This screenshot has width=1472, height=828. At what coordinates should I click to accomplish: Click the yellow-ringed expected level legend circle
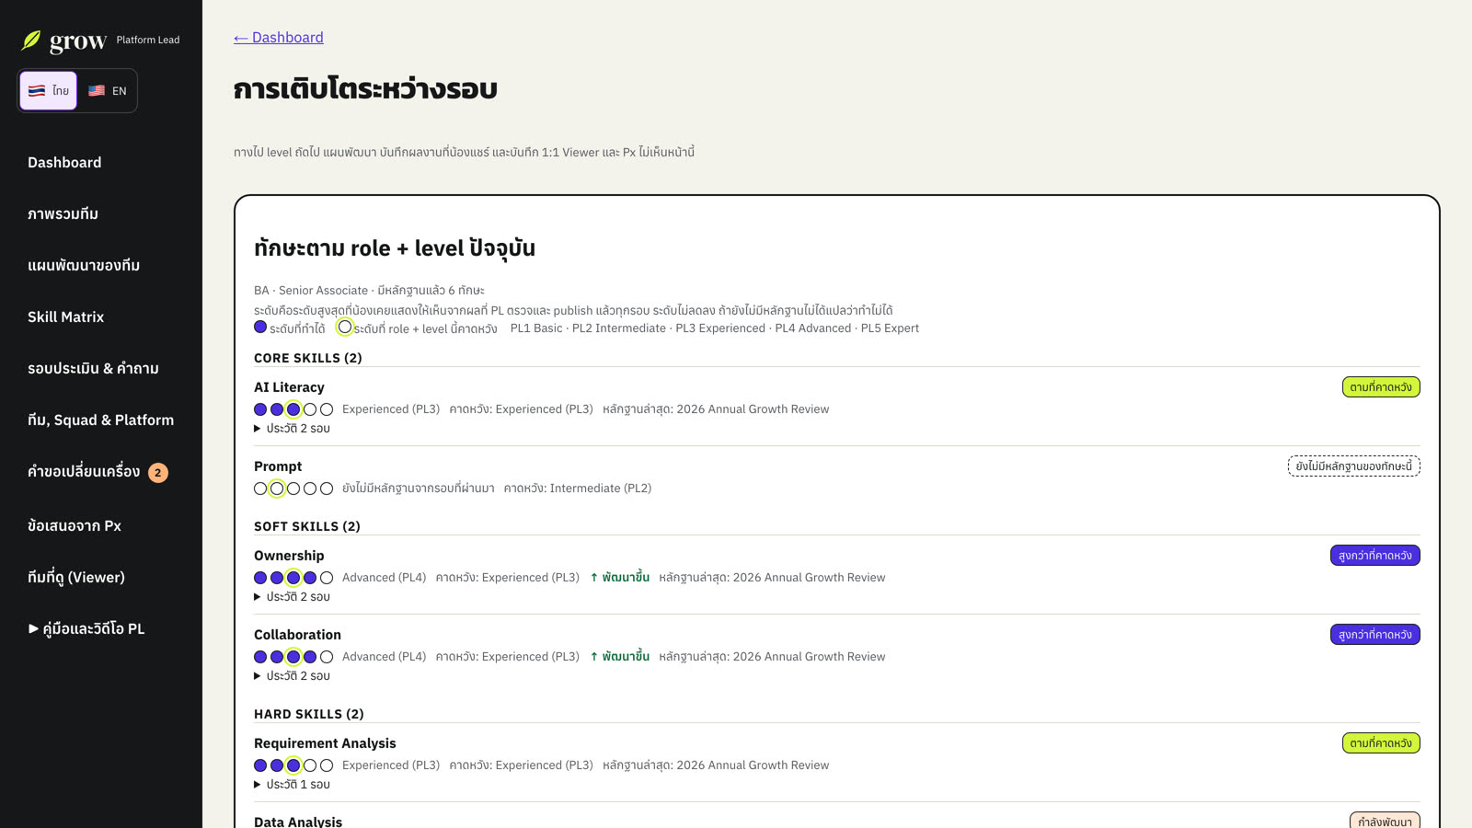point(345,328)
